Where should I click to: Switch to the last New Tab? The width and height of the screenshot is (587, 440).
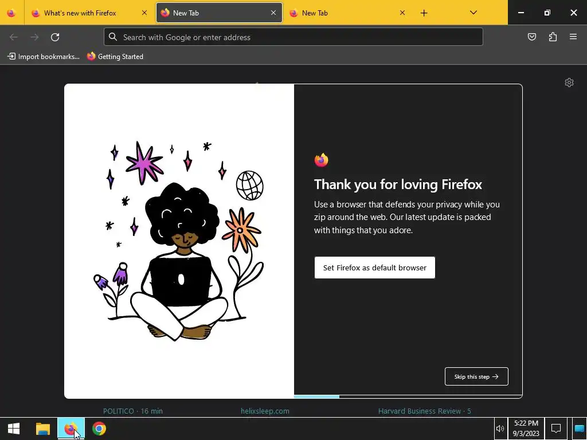click(348, 13)
